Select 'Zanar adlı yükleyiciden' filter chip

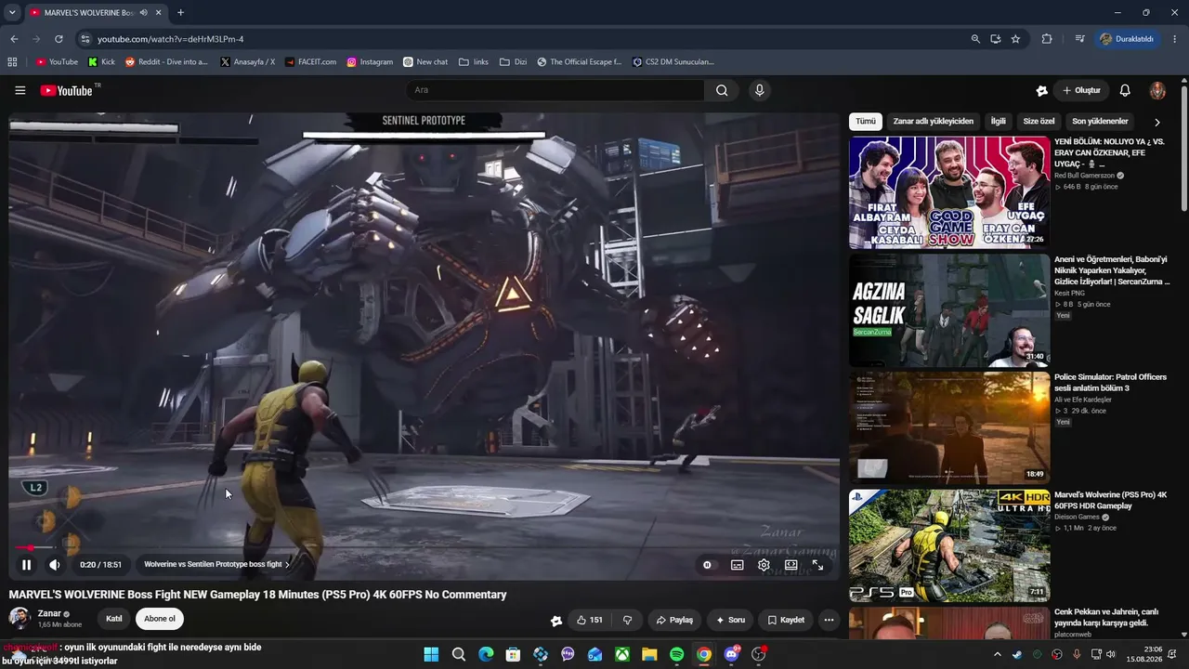[934, 122]
